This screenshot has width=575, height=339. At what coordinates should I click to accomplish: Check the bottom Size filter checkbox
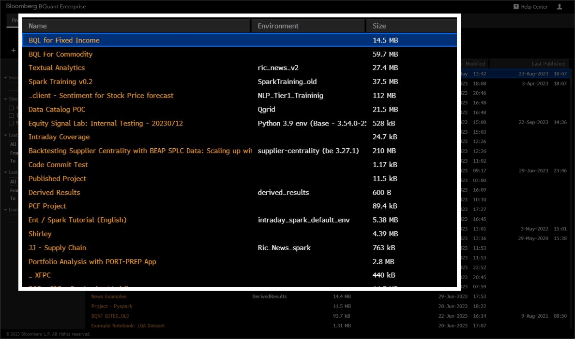click(12, 124)
